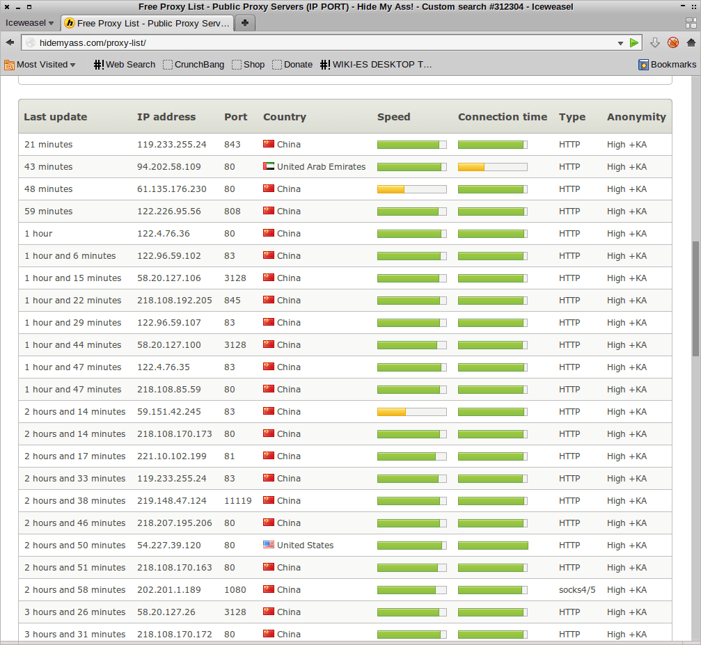Screen dimensions: 701x645
Task: Select IP address 218.207.195.206
Action: pos(174,523)
